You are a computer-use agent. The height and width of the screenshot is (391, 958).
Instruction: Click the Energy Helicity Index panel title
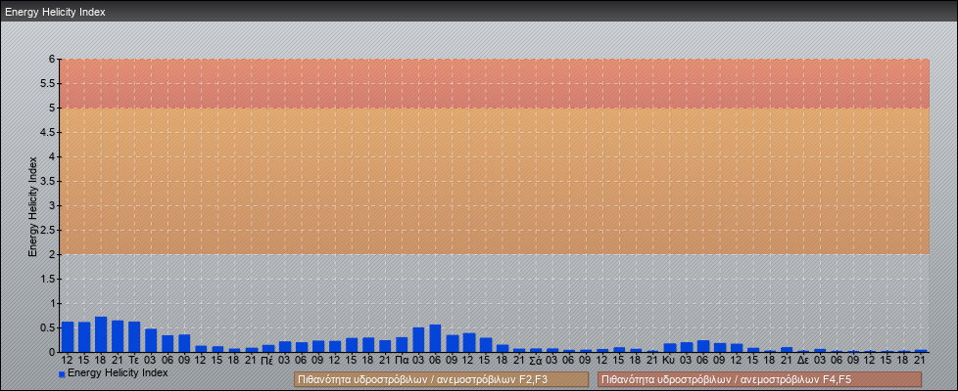tap(55, 12)
